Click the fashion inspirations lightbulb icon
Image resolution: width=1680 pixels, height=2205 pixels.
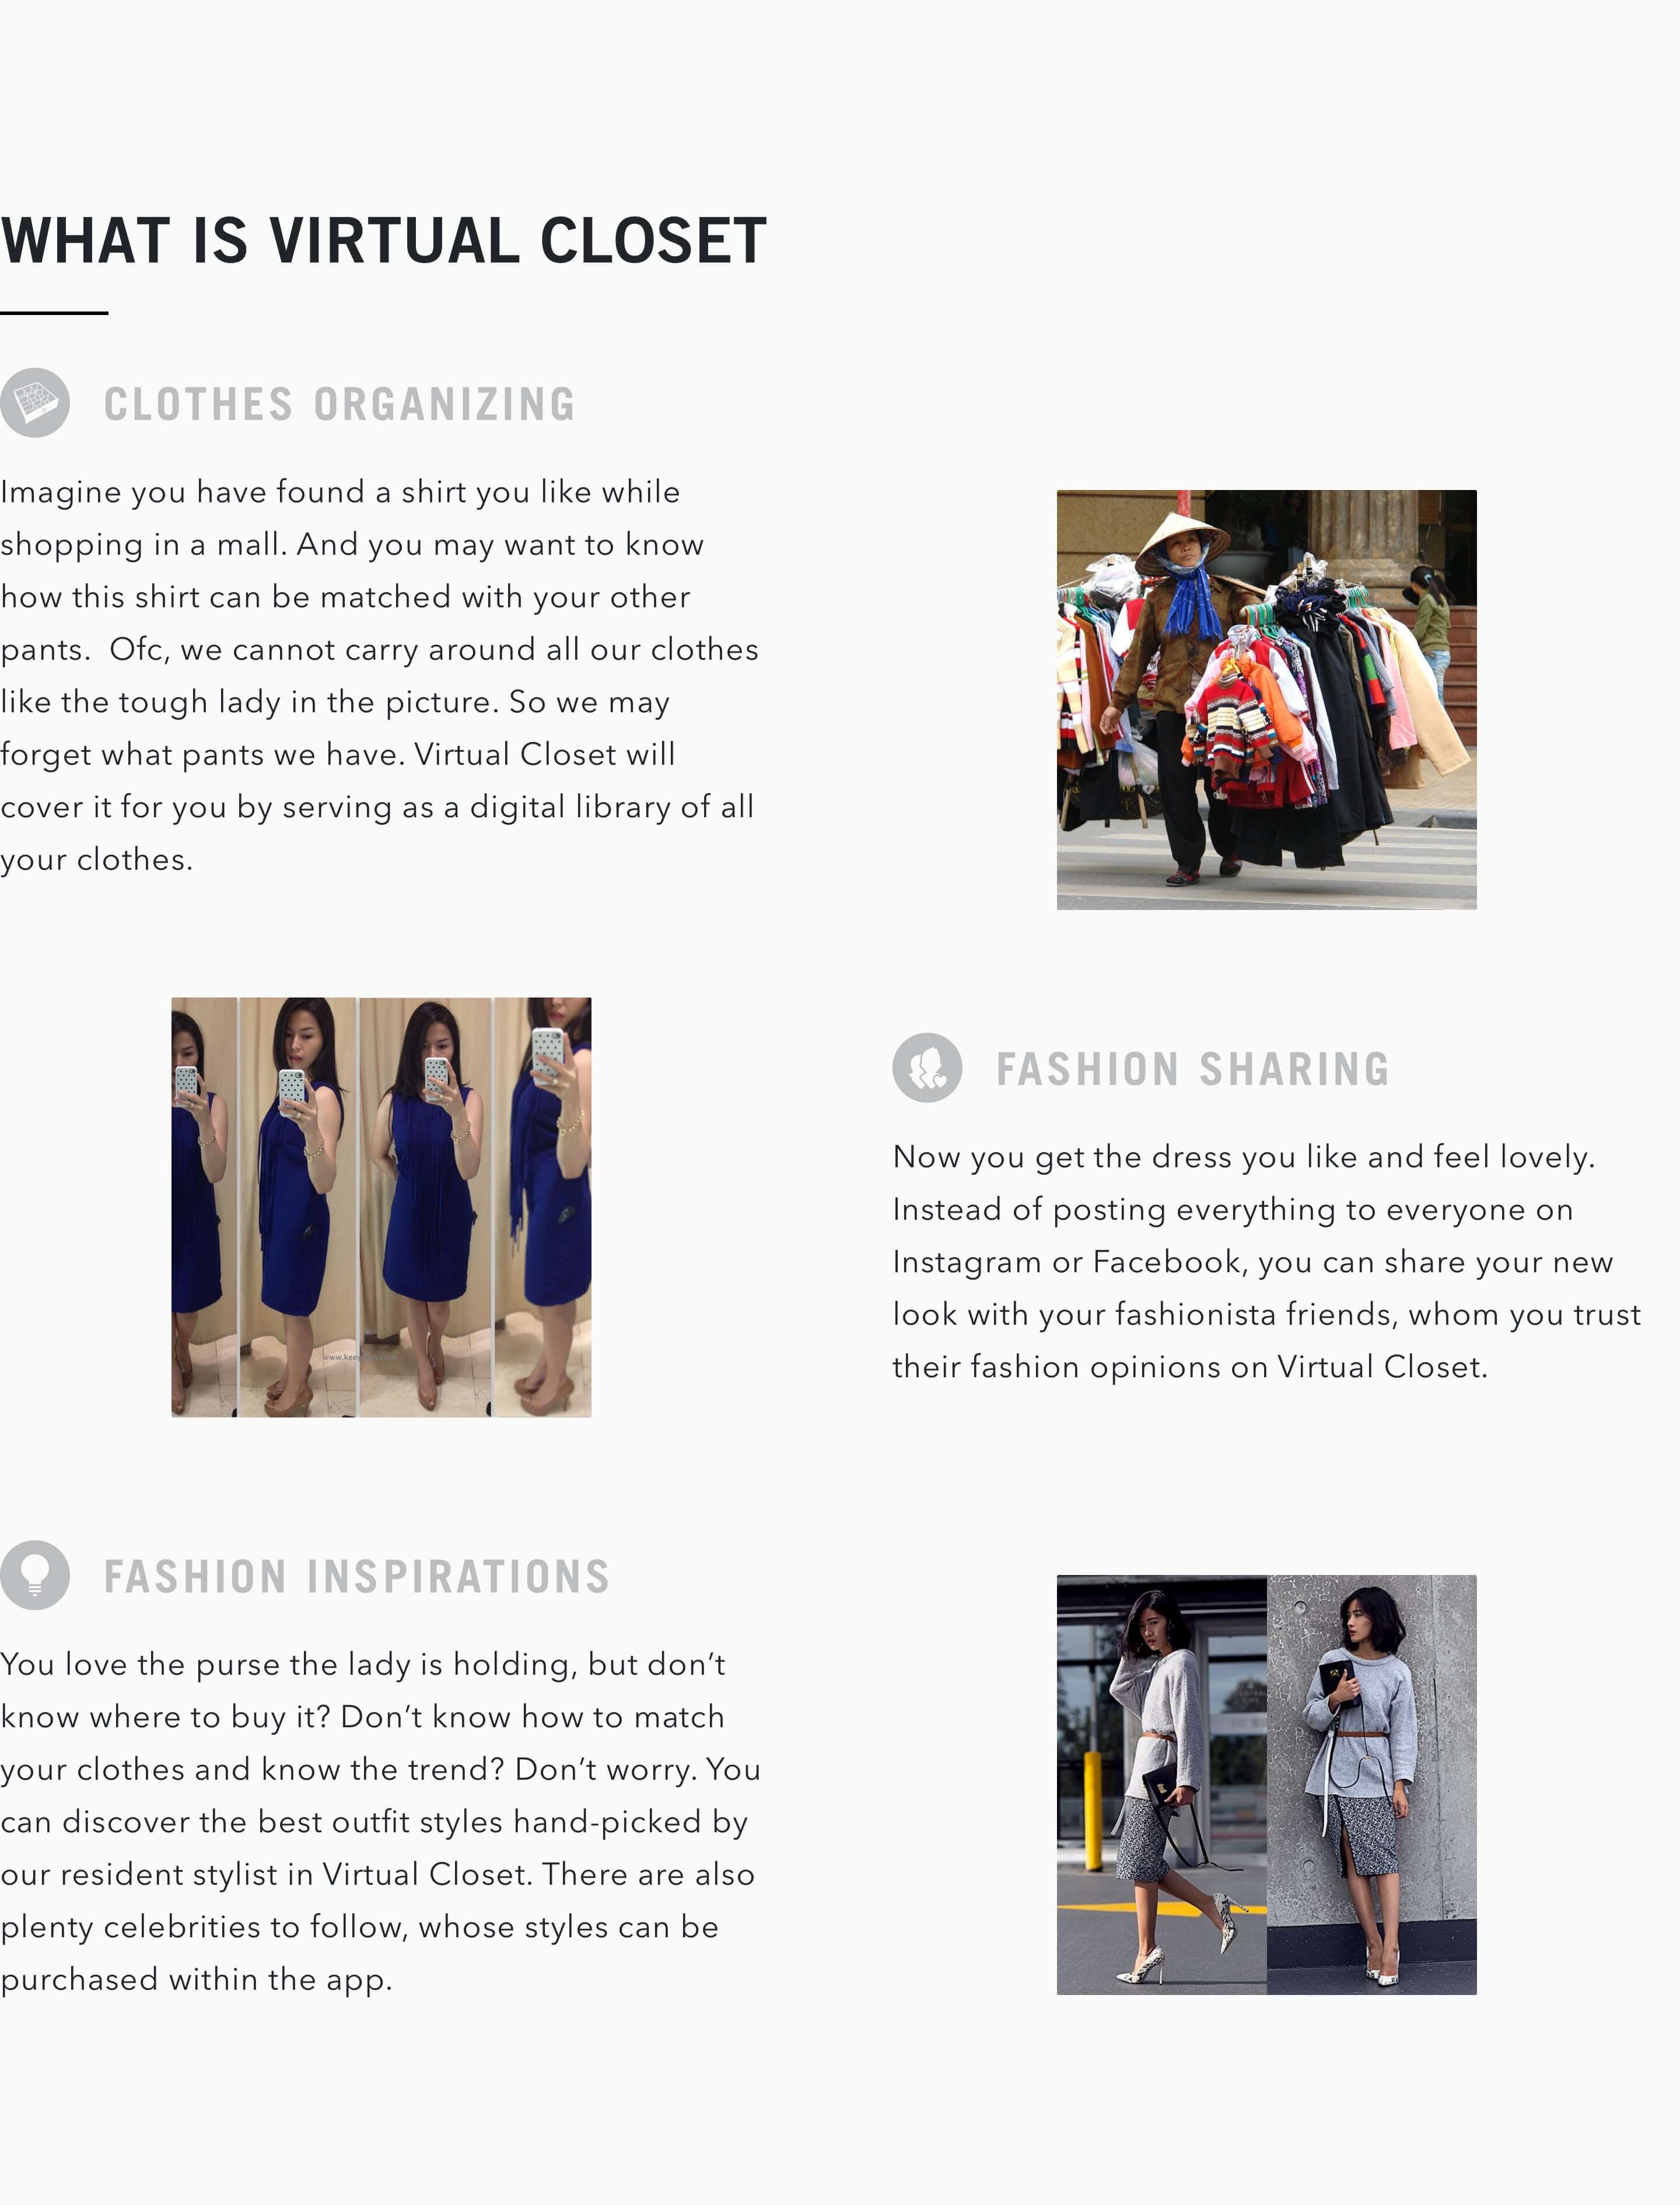[x=35, y=1575]
